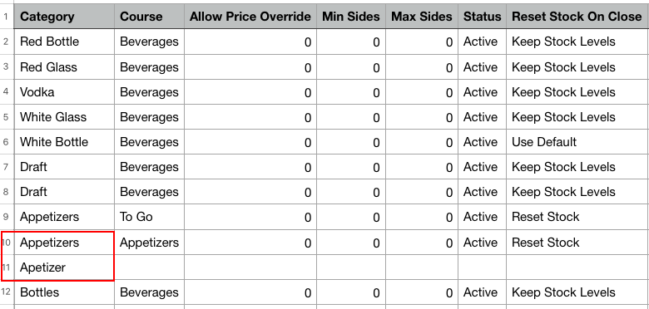The image size is (649, 309).
Task: Select the Vodka category cell
Action: coord(65,92)
